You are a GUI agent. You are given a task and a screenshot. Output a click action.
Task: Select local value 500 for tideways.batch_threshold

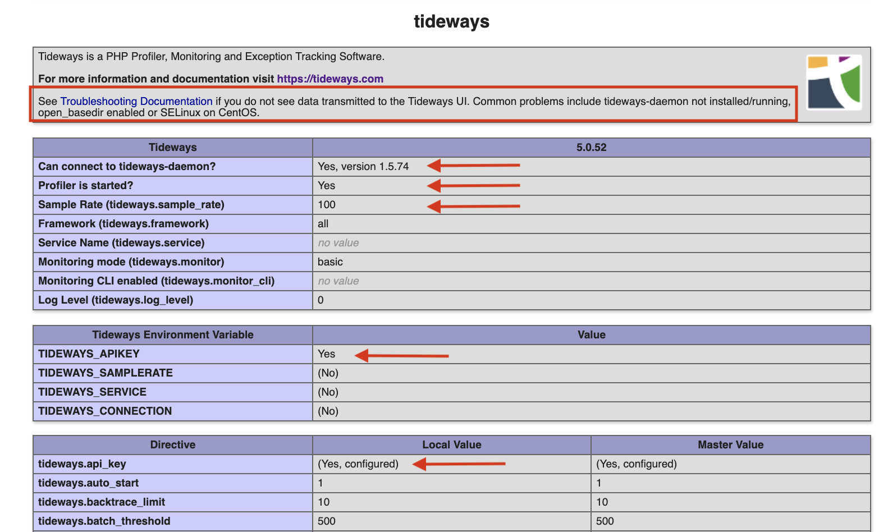point(327,521)
